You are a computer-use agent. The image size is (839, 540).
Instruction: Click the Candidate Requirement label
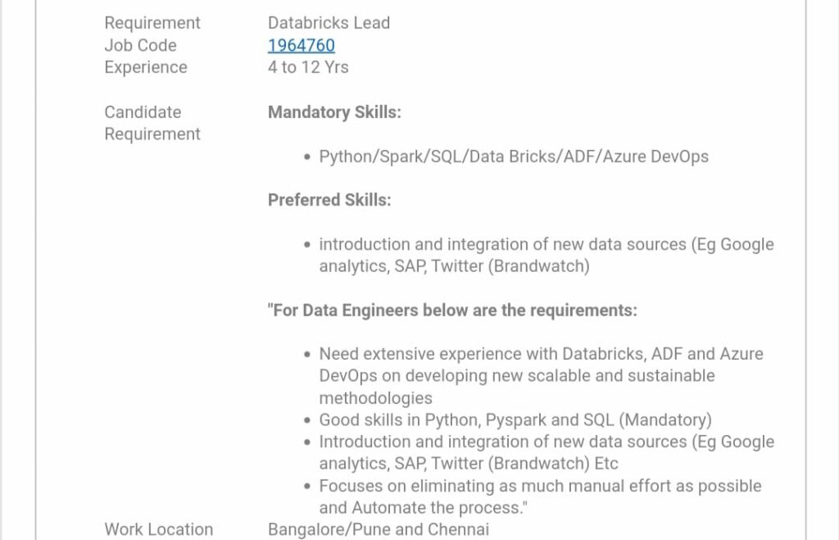click(x=152, y=123)
